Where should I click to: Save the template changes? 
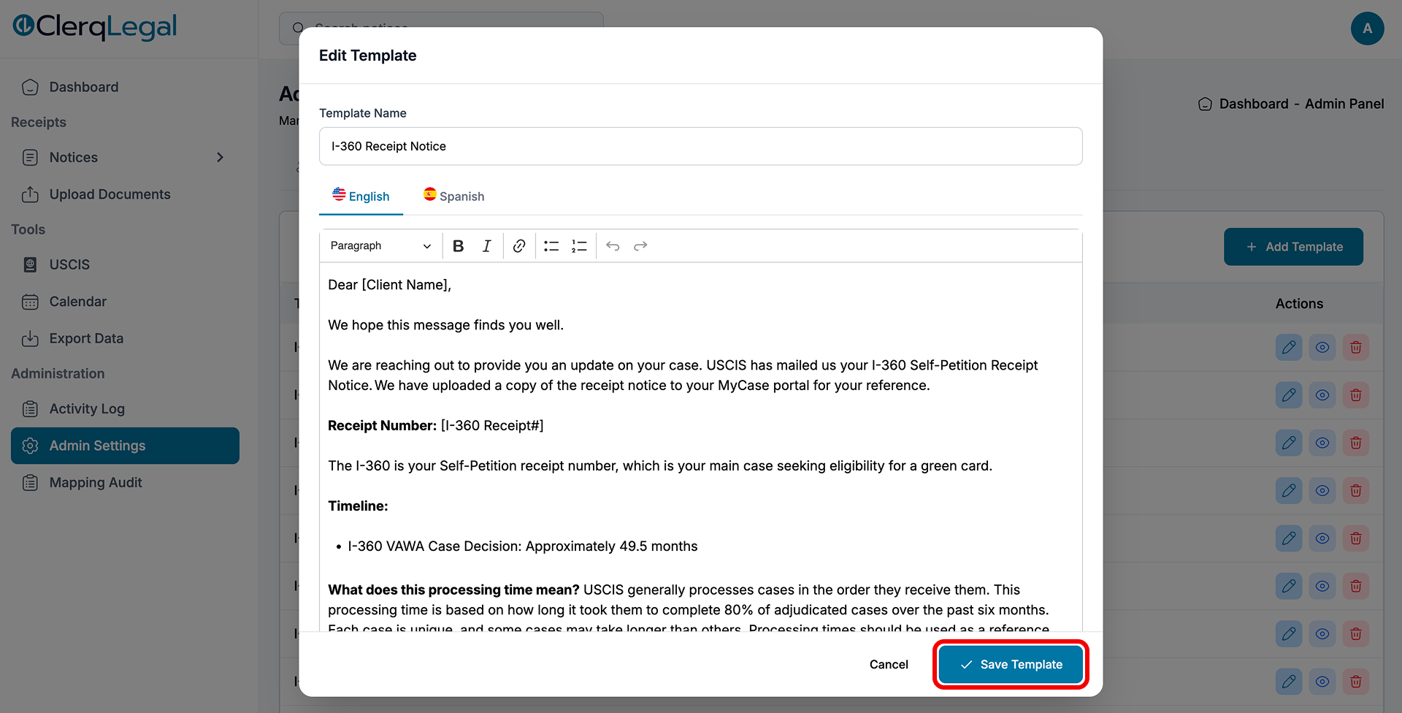[x=1011, y=664]
